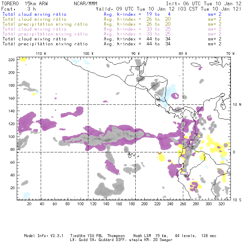Click the '70 W' longitude label
This screenshot has height=243, width=243.
click(230, 54)
